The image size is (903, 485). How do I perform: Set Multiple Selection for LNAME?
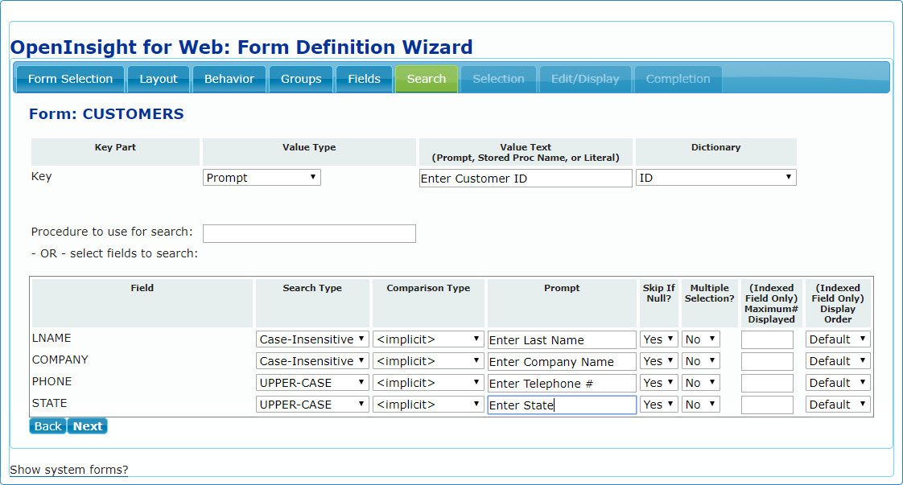701,339
